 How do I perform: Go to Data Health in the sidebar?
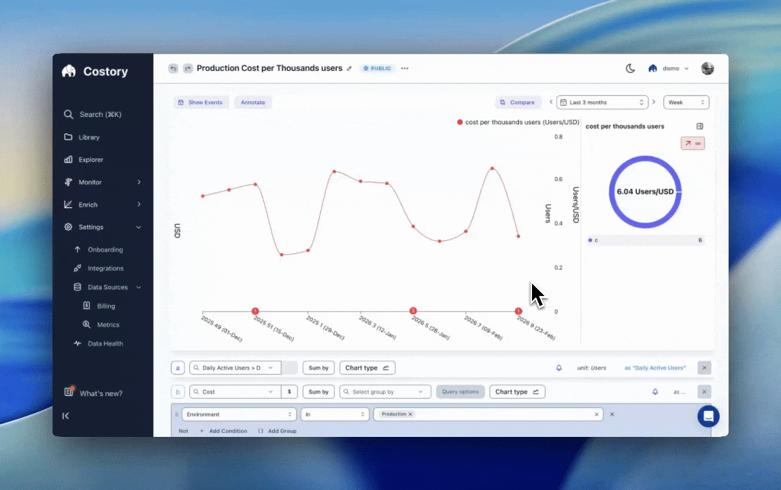(x=105, y=343)
